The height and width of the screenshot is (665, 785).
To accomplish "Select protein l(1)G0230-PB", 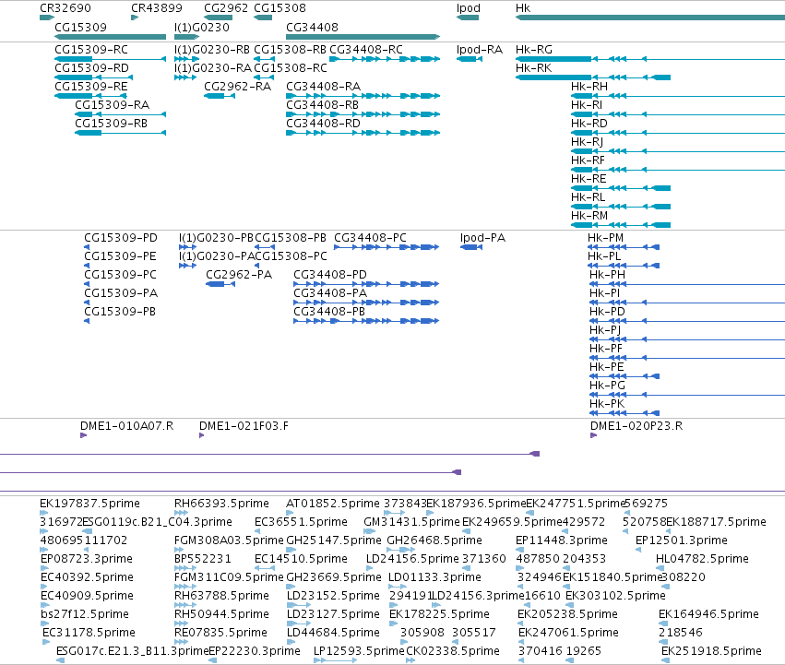I will coord(216,238).
